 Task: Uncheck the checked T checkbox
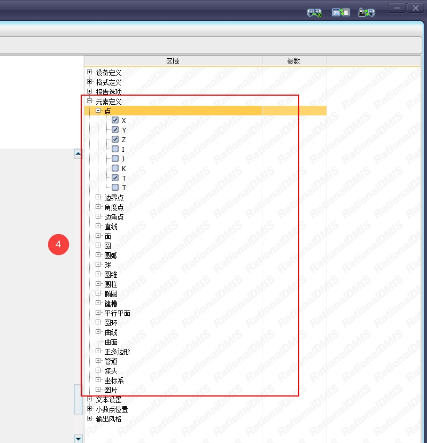click(115, 178)
